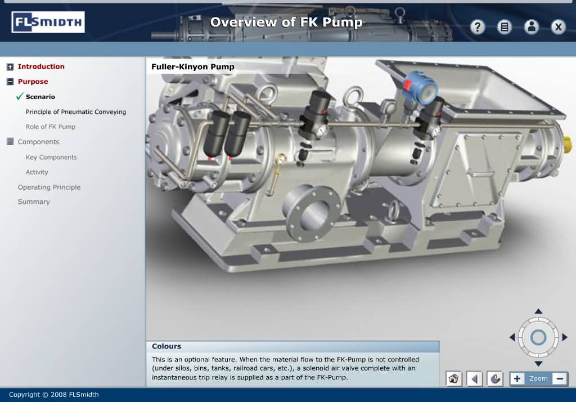
Task: Open Principle of Pneumatic Conveying topic
Action: [76, 112]
